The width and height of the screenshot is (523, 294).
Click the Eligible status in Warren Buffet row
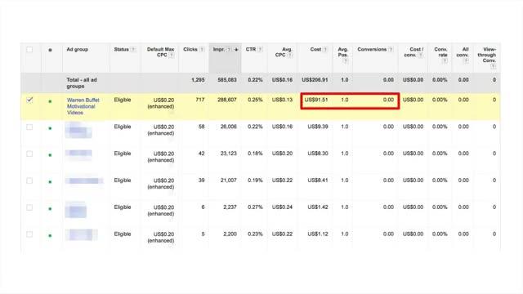pos(123,100)
